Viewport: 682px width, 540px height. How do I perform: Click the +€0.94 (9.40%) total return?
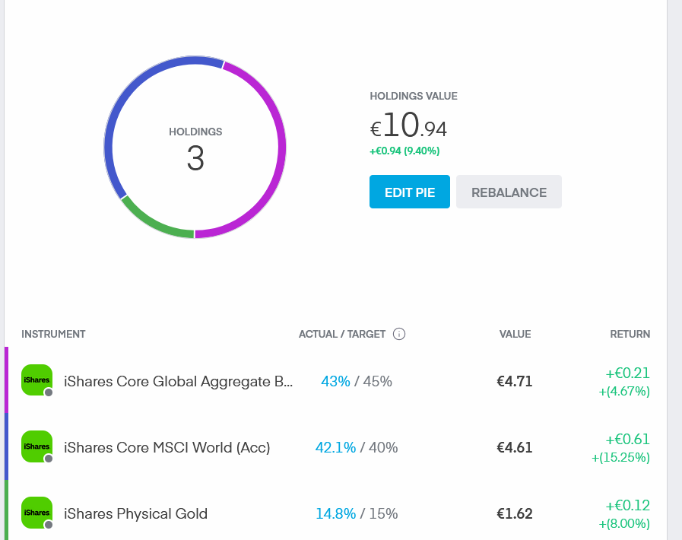point(404,151)
